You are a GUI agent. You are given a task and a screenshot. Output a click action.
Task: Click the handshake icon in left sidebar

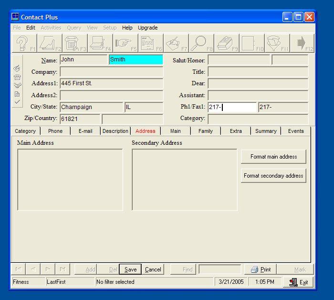(x=17, y=85)
